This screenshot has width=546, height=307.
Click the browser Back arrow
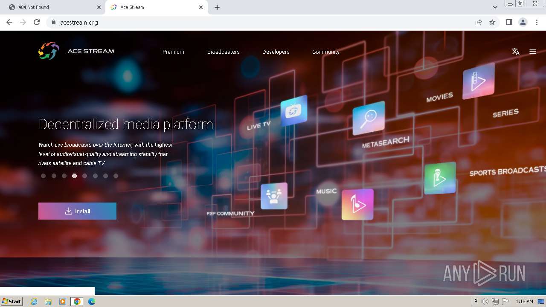click(x=9, y=22)
